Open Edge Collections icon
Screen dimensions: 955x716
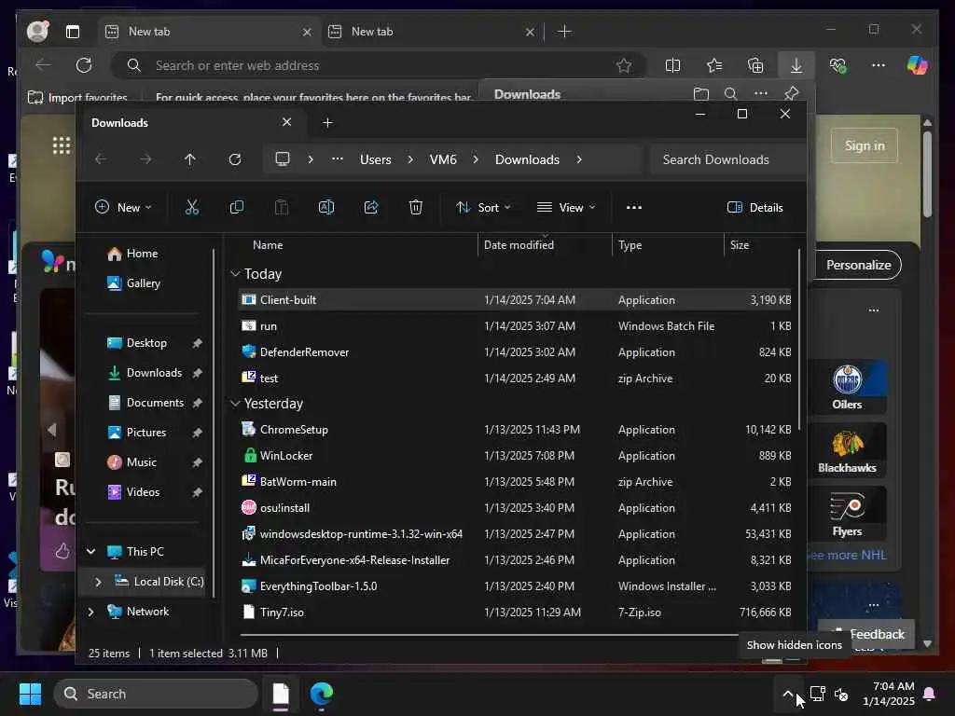pyautogui.click(x=755, y=65)
